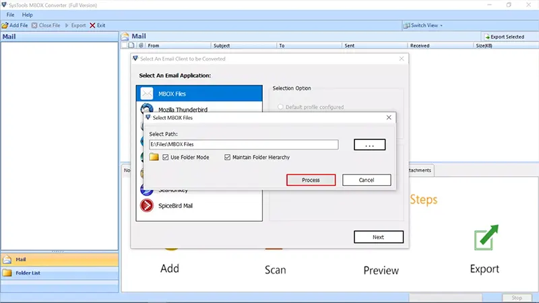
Task: Click the document column icon in header
Action: 131,45
